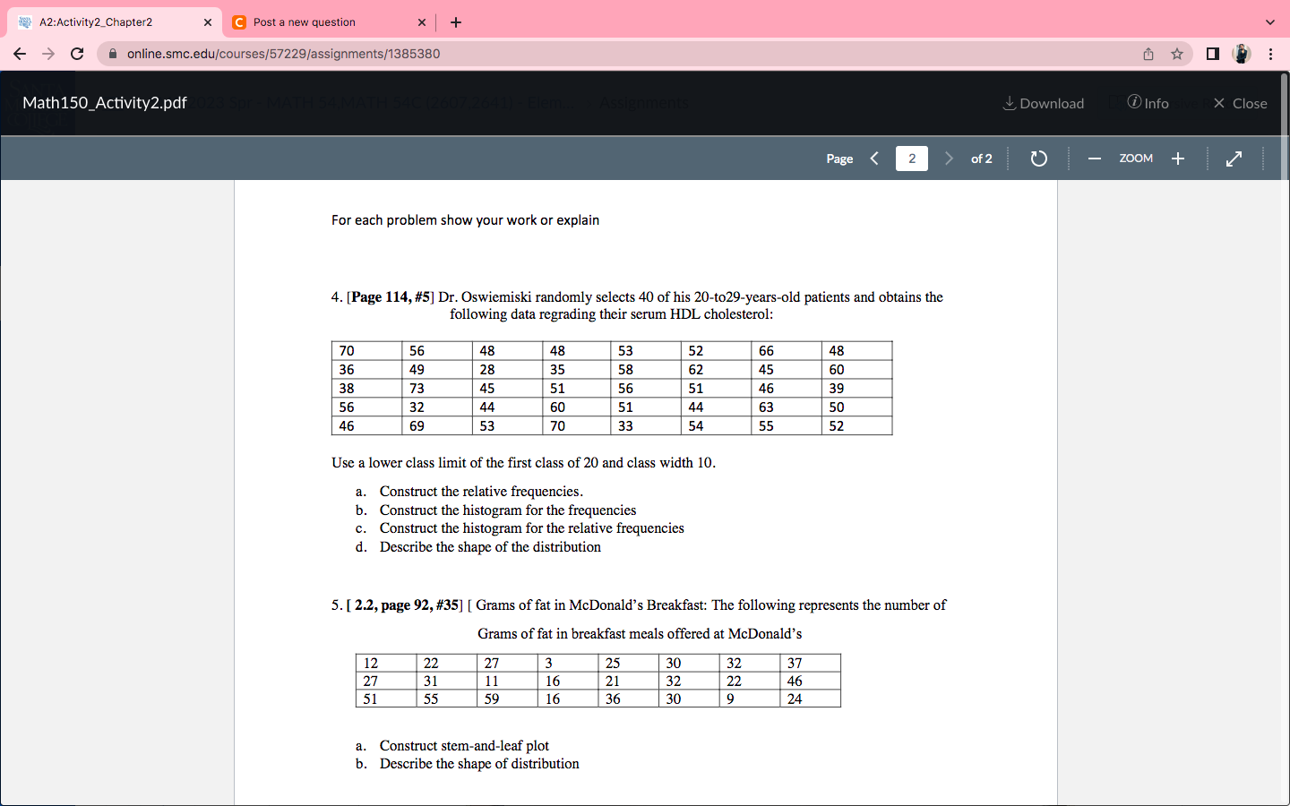The height and width of the screenshot is (806, 1290).
Task: Zoom out of the PDF with the minus icon
Action: pos(1094,158)
